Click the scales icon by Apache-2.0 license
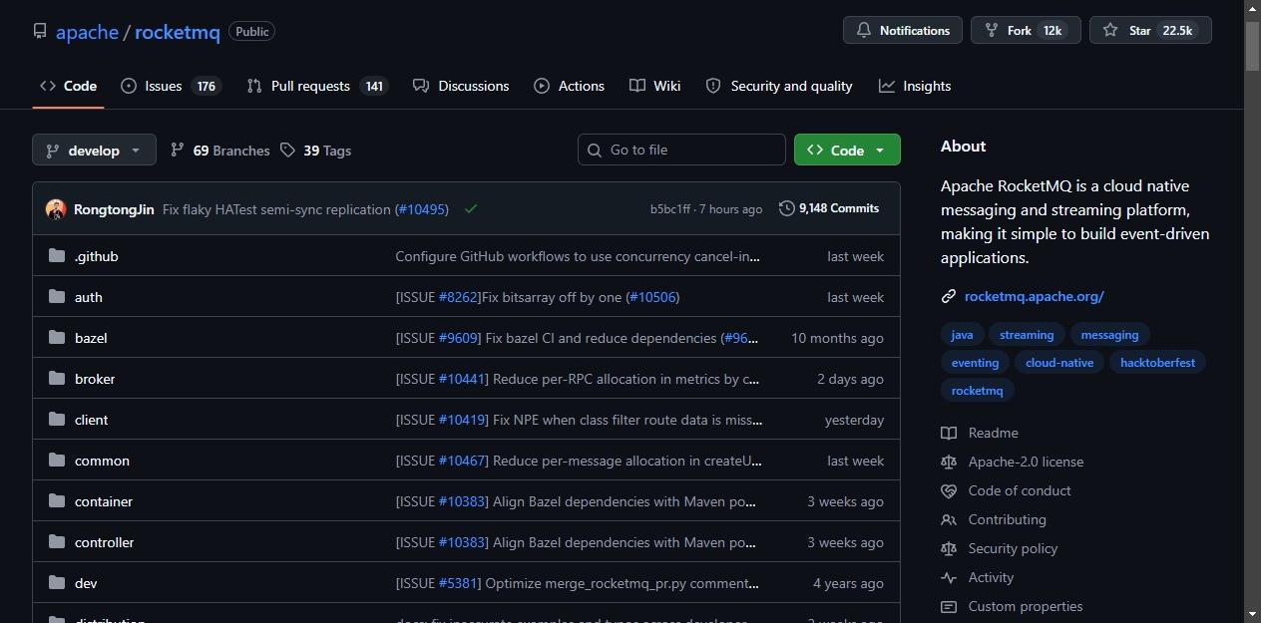 click(x=949, y=462)
